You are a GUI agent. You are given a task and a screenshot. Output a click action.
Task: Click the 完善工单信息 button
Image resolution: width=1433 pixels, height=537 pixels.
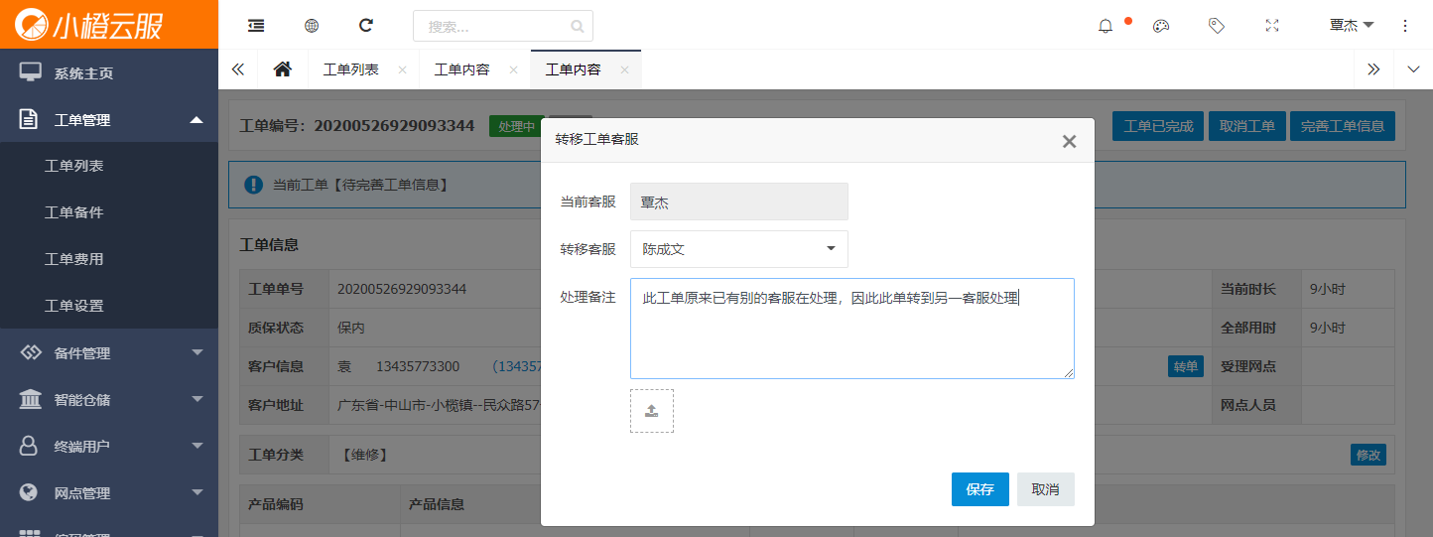pyautogui.click(x=1343, y=126)
